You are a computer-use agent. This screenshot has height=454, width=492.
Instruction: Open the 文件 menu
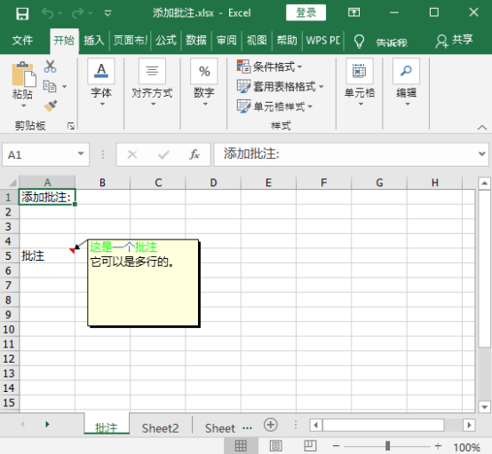22,40
